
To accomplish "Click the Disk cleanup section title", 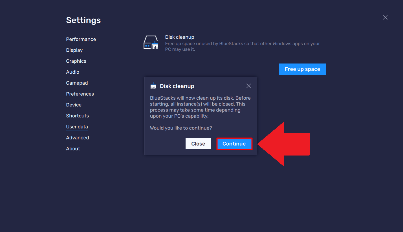I will pos(180,37).
